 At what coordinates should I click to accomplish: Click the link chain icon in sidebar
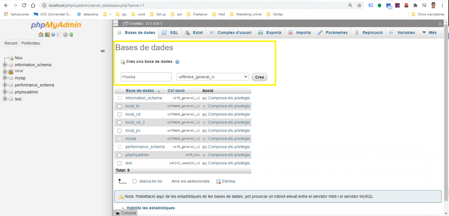coord(103,51)
